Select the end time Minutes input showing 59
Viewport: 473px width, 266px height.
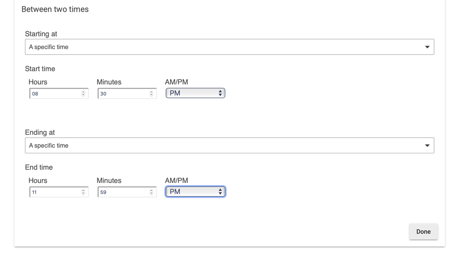coord(120,191)
